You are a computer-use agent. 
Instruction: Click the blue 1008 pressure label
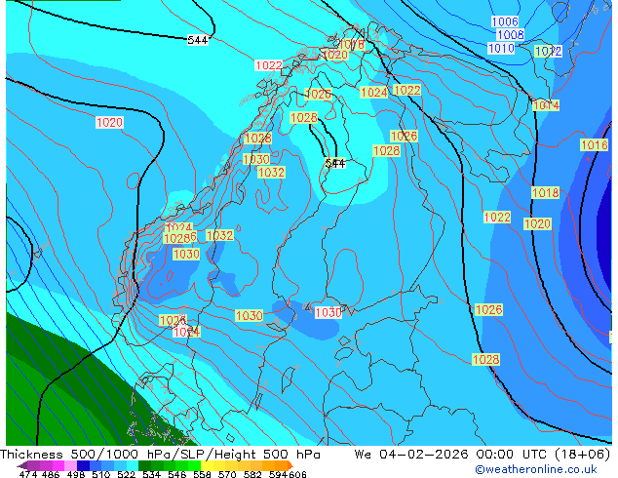click(x=511, y=35)
